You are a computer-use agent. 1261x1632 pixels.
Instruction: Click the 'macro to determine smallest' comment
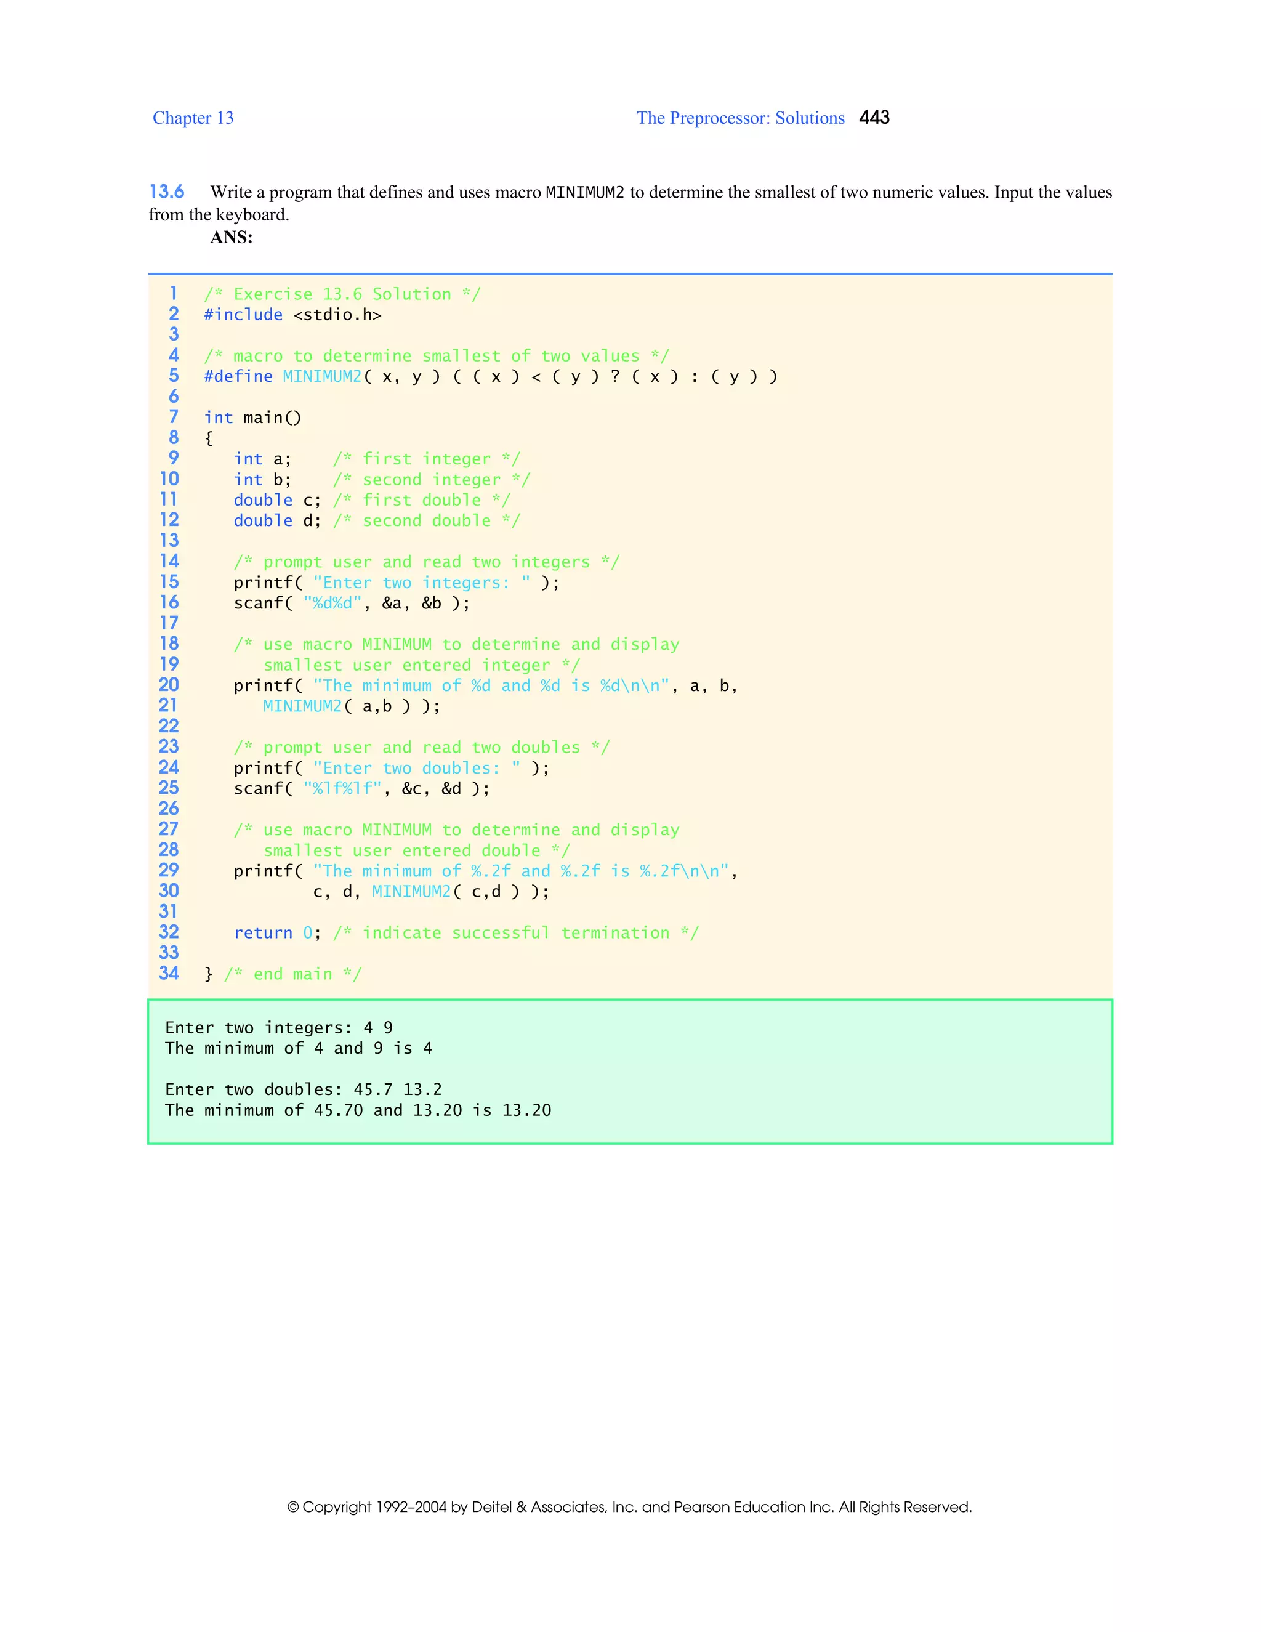(437, 356)
